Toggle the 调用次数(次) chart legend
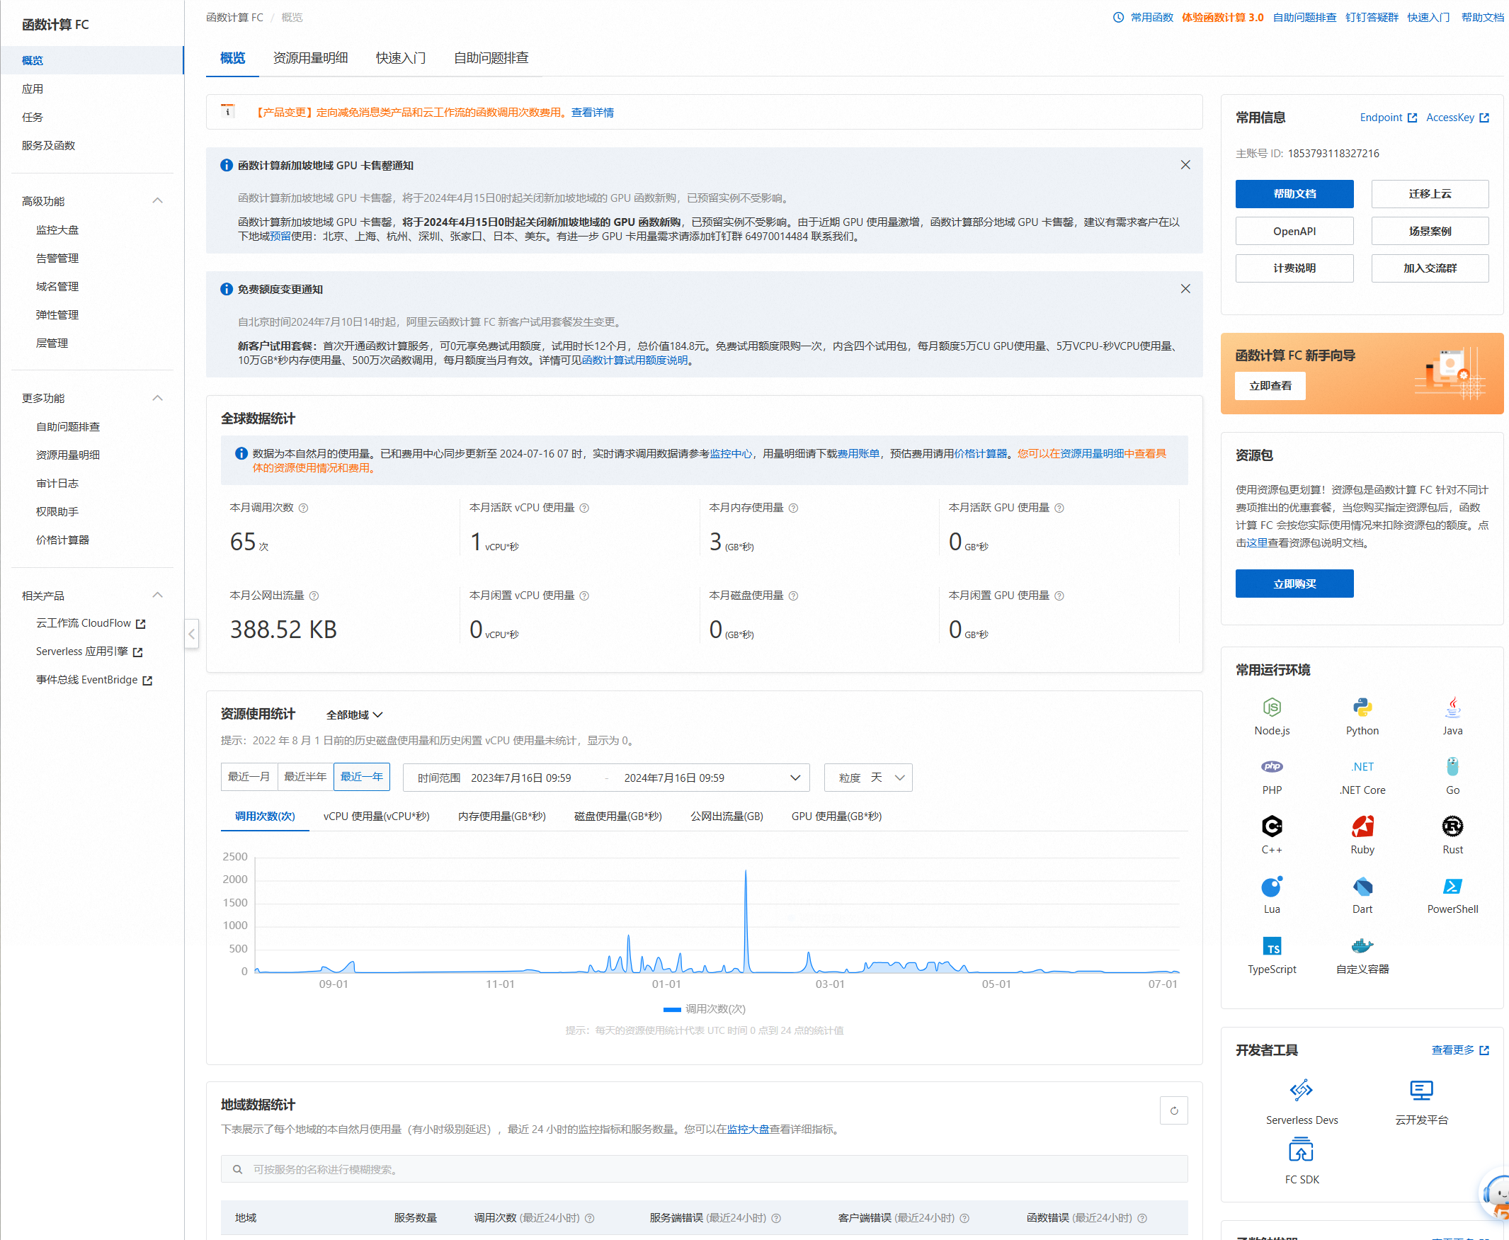 click(x=704, y=1009)
